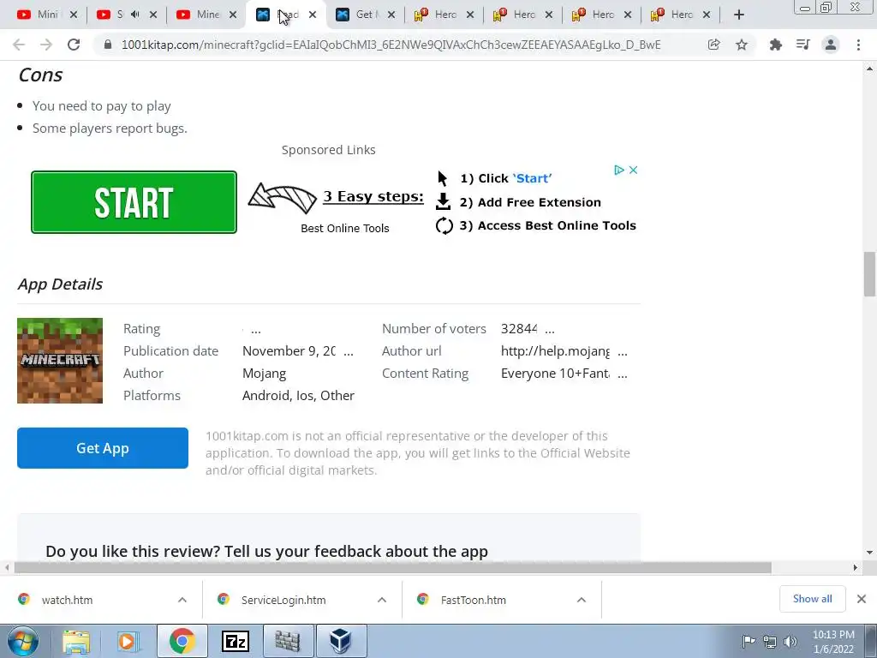Click the 'App Details' heading

pos(60,284)
